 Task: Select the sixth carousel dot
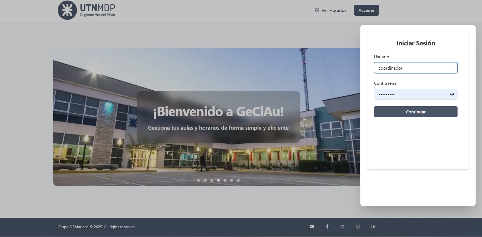point(232,180)
